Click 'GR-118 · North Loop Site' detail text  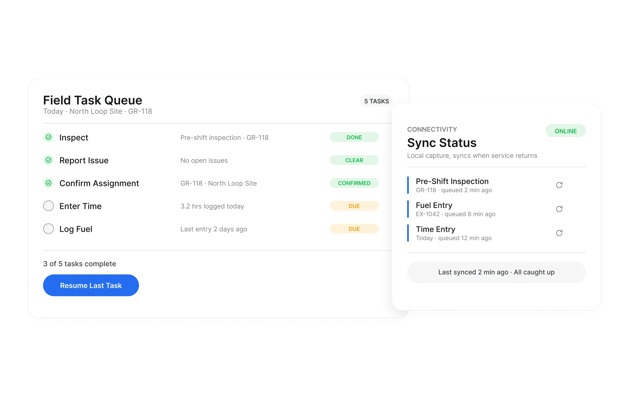tap(219, 183)
